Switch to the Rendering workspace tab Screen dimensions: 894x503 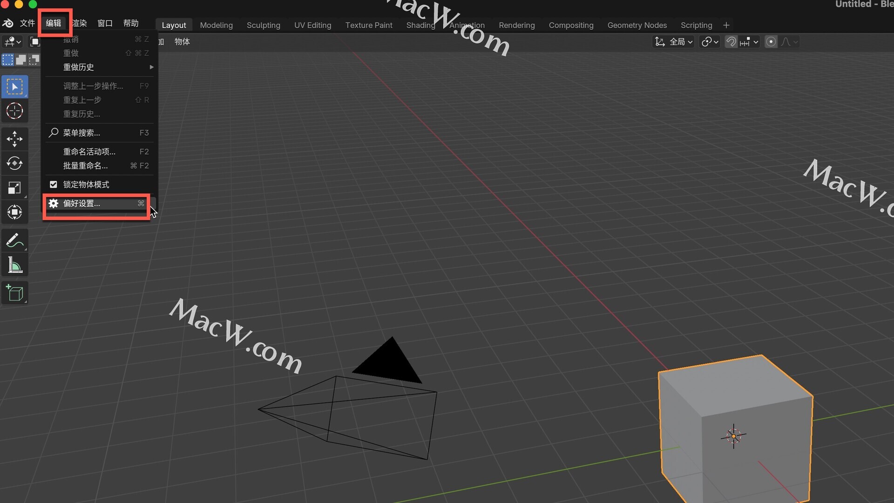pyautogui.click(x=517, y=25)
